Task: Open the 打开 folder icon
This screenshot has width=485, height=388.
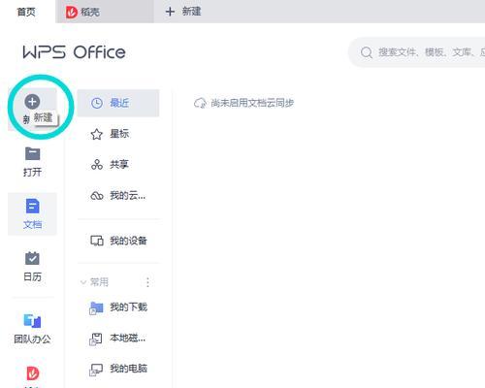Action: click(32, 154)
